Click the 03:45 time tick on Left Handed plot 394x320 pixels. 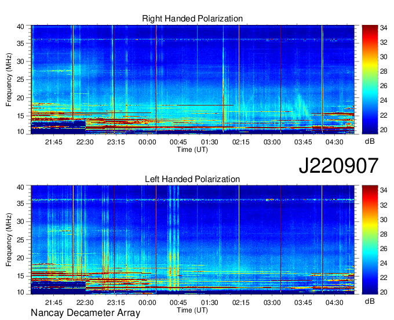303,303
